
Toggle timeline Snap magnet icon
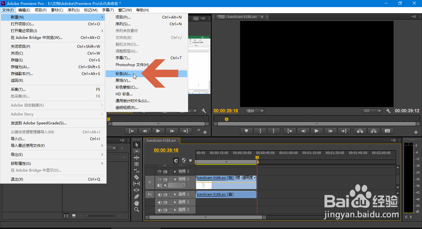coord(176,160)
